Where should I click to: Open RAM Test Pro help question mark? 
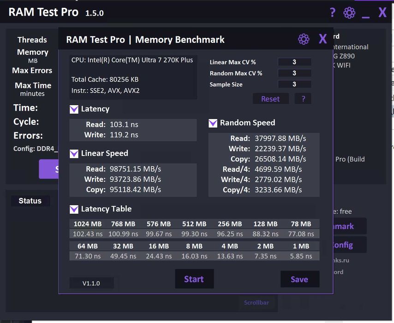click(333, 12)
